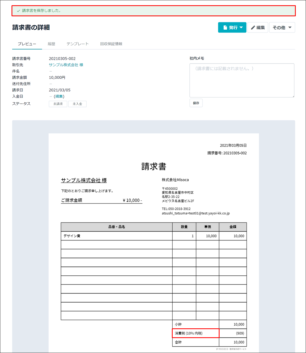
Task: Click the memo text area resize handle
Action: (293, 96)
